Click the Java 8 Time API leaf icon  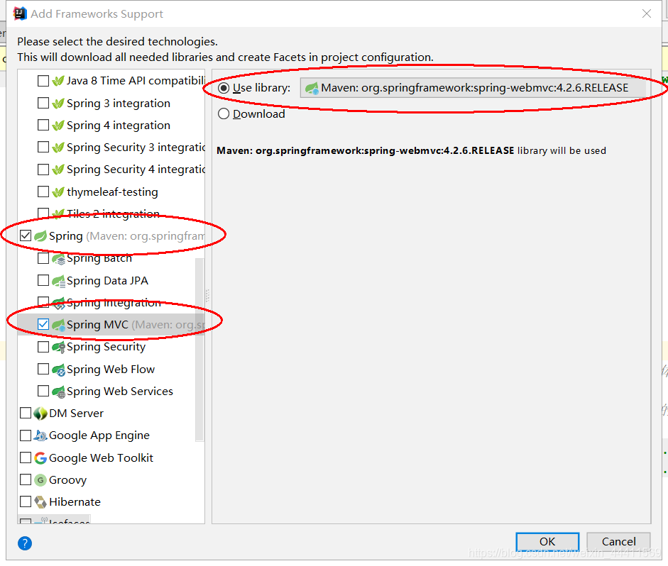[58, 81]
